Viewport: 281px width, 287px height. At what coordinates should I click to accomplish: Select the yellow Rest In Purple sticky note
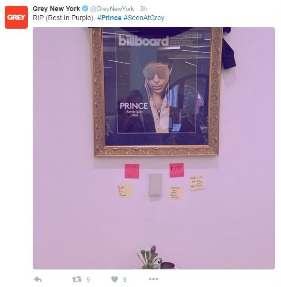tap(125, 191)
